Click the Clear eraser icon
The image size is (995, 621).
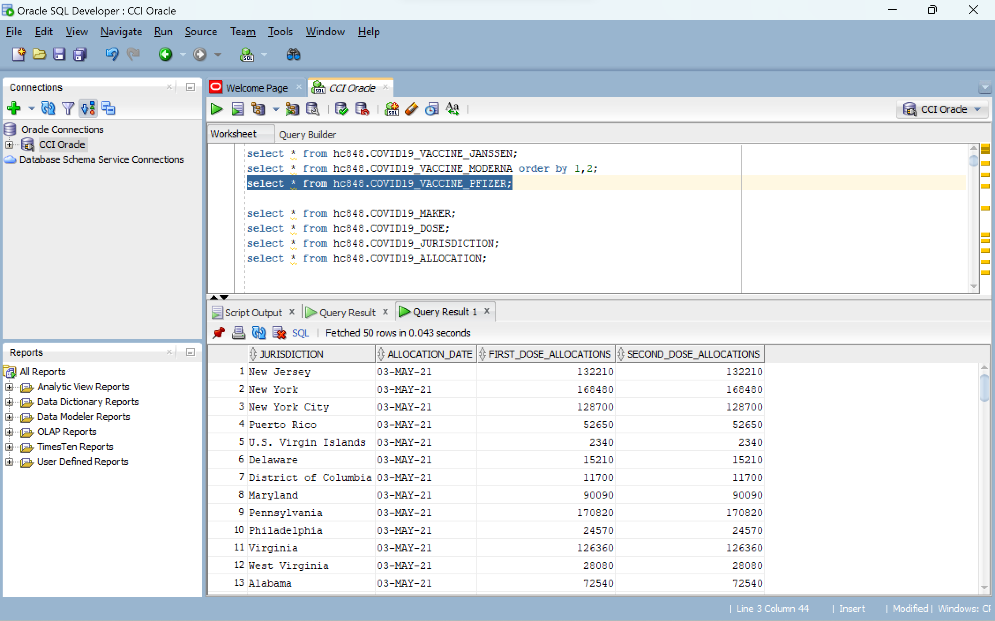tap(411, 109)
